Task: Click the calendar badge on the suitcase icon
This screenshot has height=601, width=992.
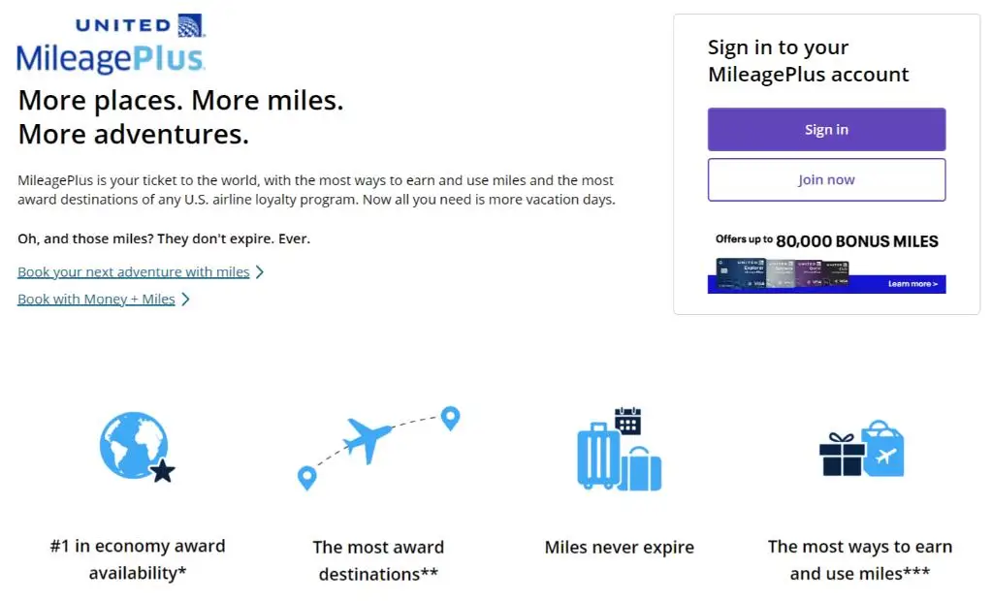Action: [x=627, y=420]
